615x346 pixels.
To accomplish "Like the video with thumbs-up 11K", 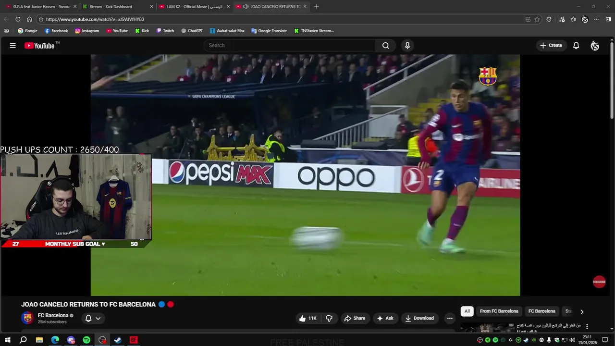I will pos(307,318).
